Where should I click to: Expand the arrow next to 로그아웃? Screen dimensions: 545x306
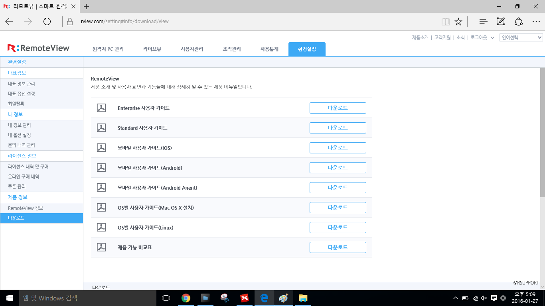(492, 38)
